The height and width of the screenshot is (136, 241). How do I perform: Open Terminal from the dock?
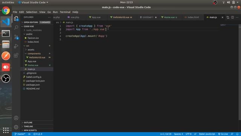pos(6,33)
